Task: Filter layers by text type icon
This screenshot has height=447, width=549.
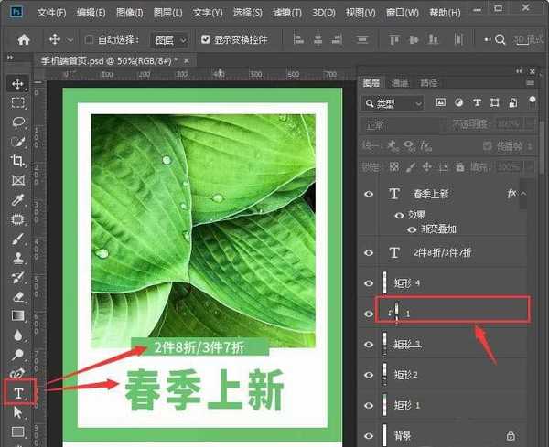Action: tap(476, 102)
